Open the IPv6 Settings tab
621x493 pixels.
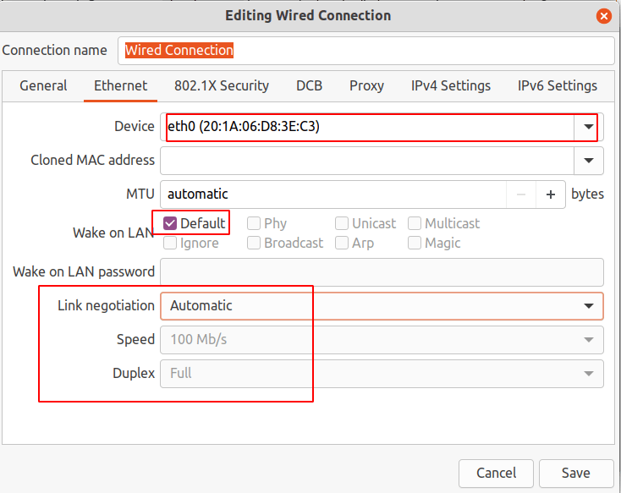tap(558, 85)
